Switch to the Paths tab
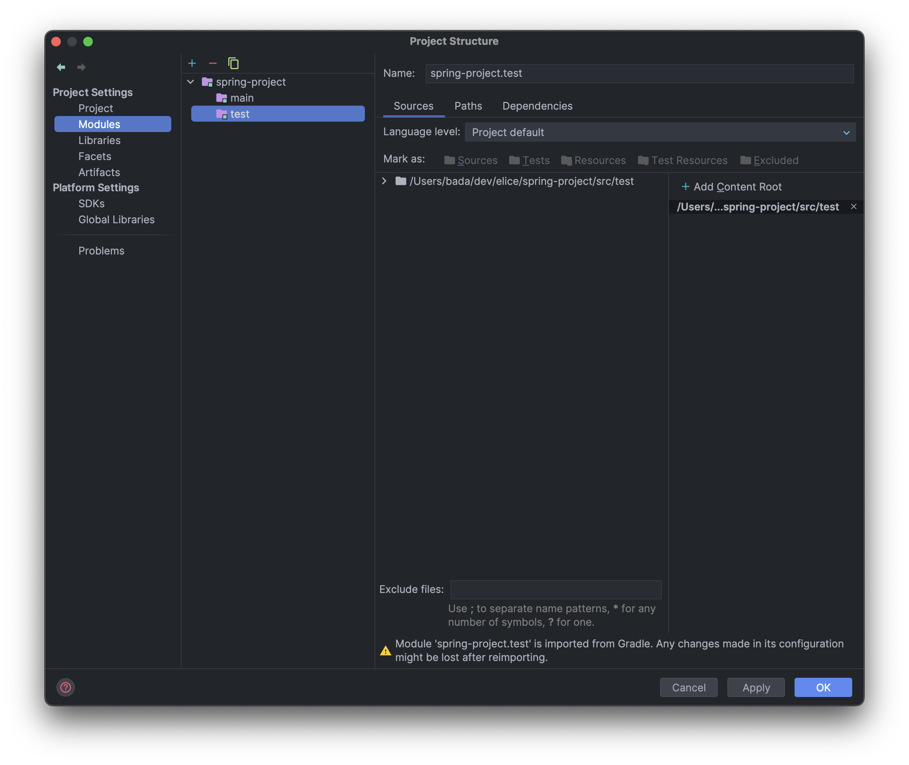The height and width of the screenshot is (765, 909). (x=468, y=106)
